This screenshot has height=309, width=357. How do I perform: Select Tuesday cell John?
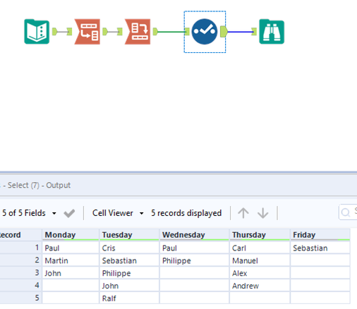pos(130,286)
